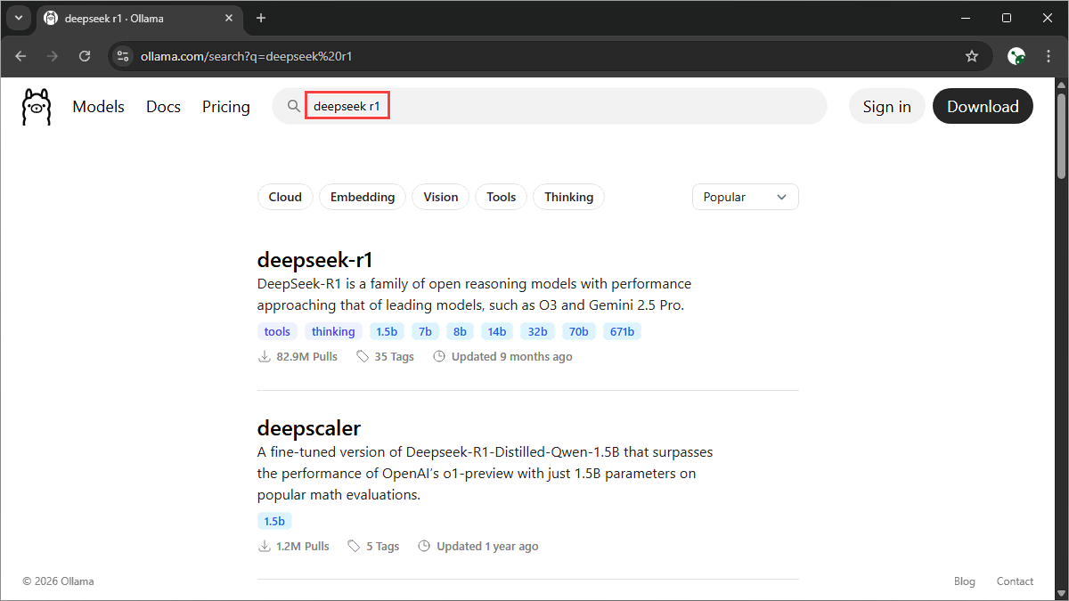
Task: Click the scrollbar up arrow
Action: tap(1061, 85)
